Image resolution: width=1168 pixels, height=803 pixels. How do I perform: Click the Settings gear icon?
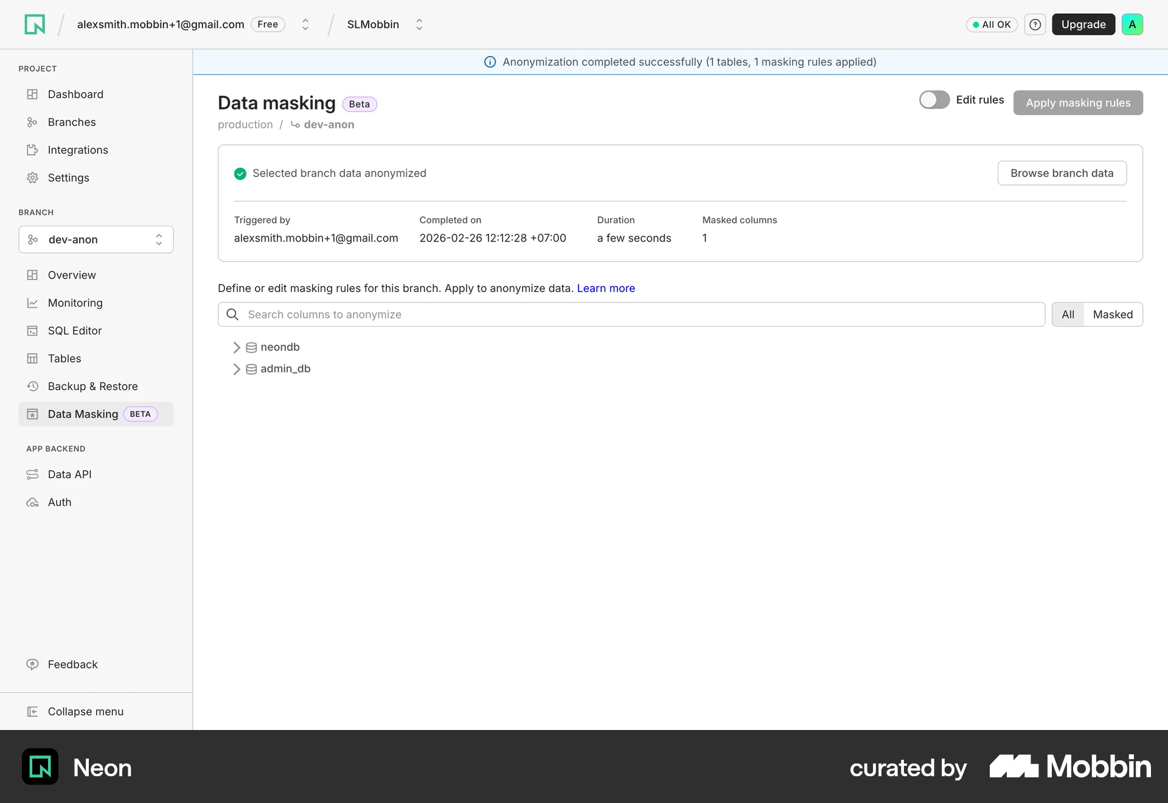[x=32, y=178]
